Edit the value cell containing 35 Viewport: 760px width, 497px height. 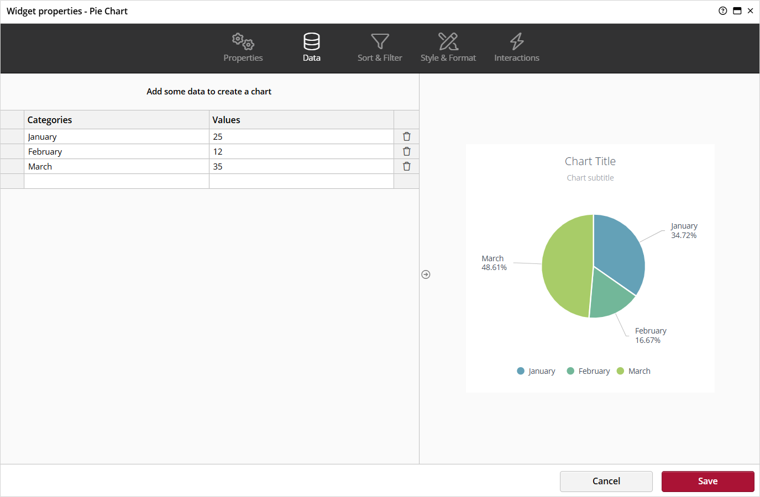coord(301,166)
